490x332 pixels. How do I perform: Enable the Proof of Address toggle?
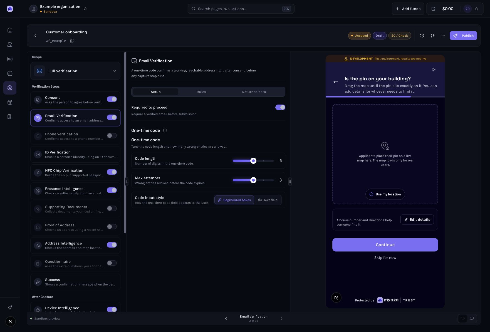pos(112,227)
